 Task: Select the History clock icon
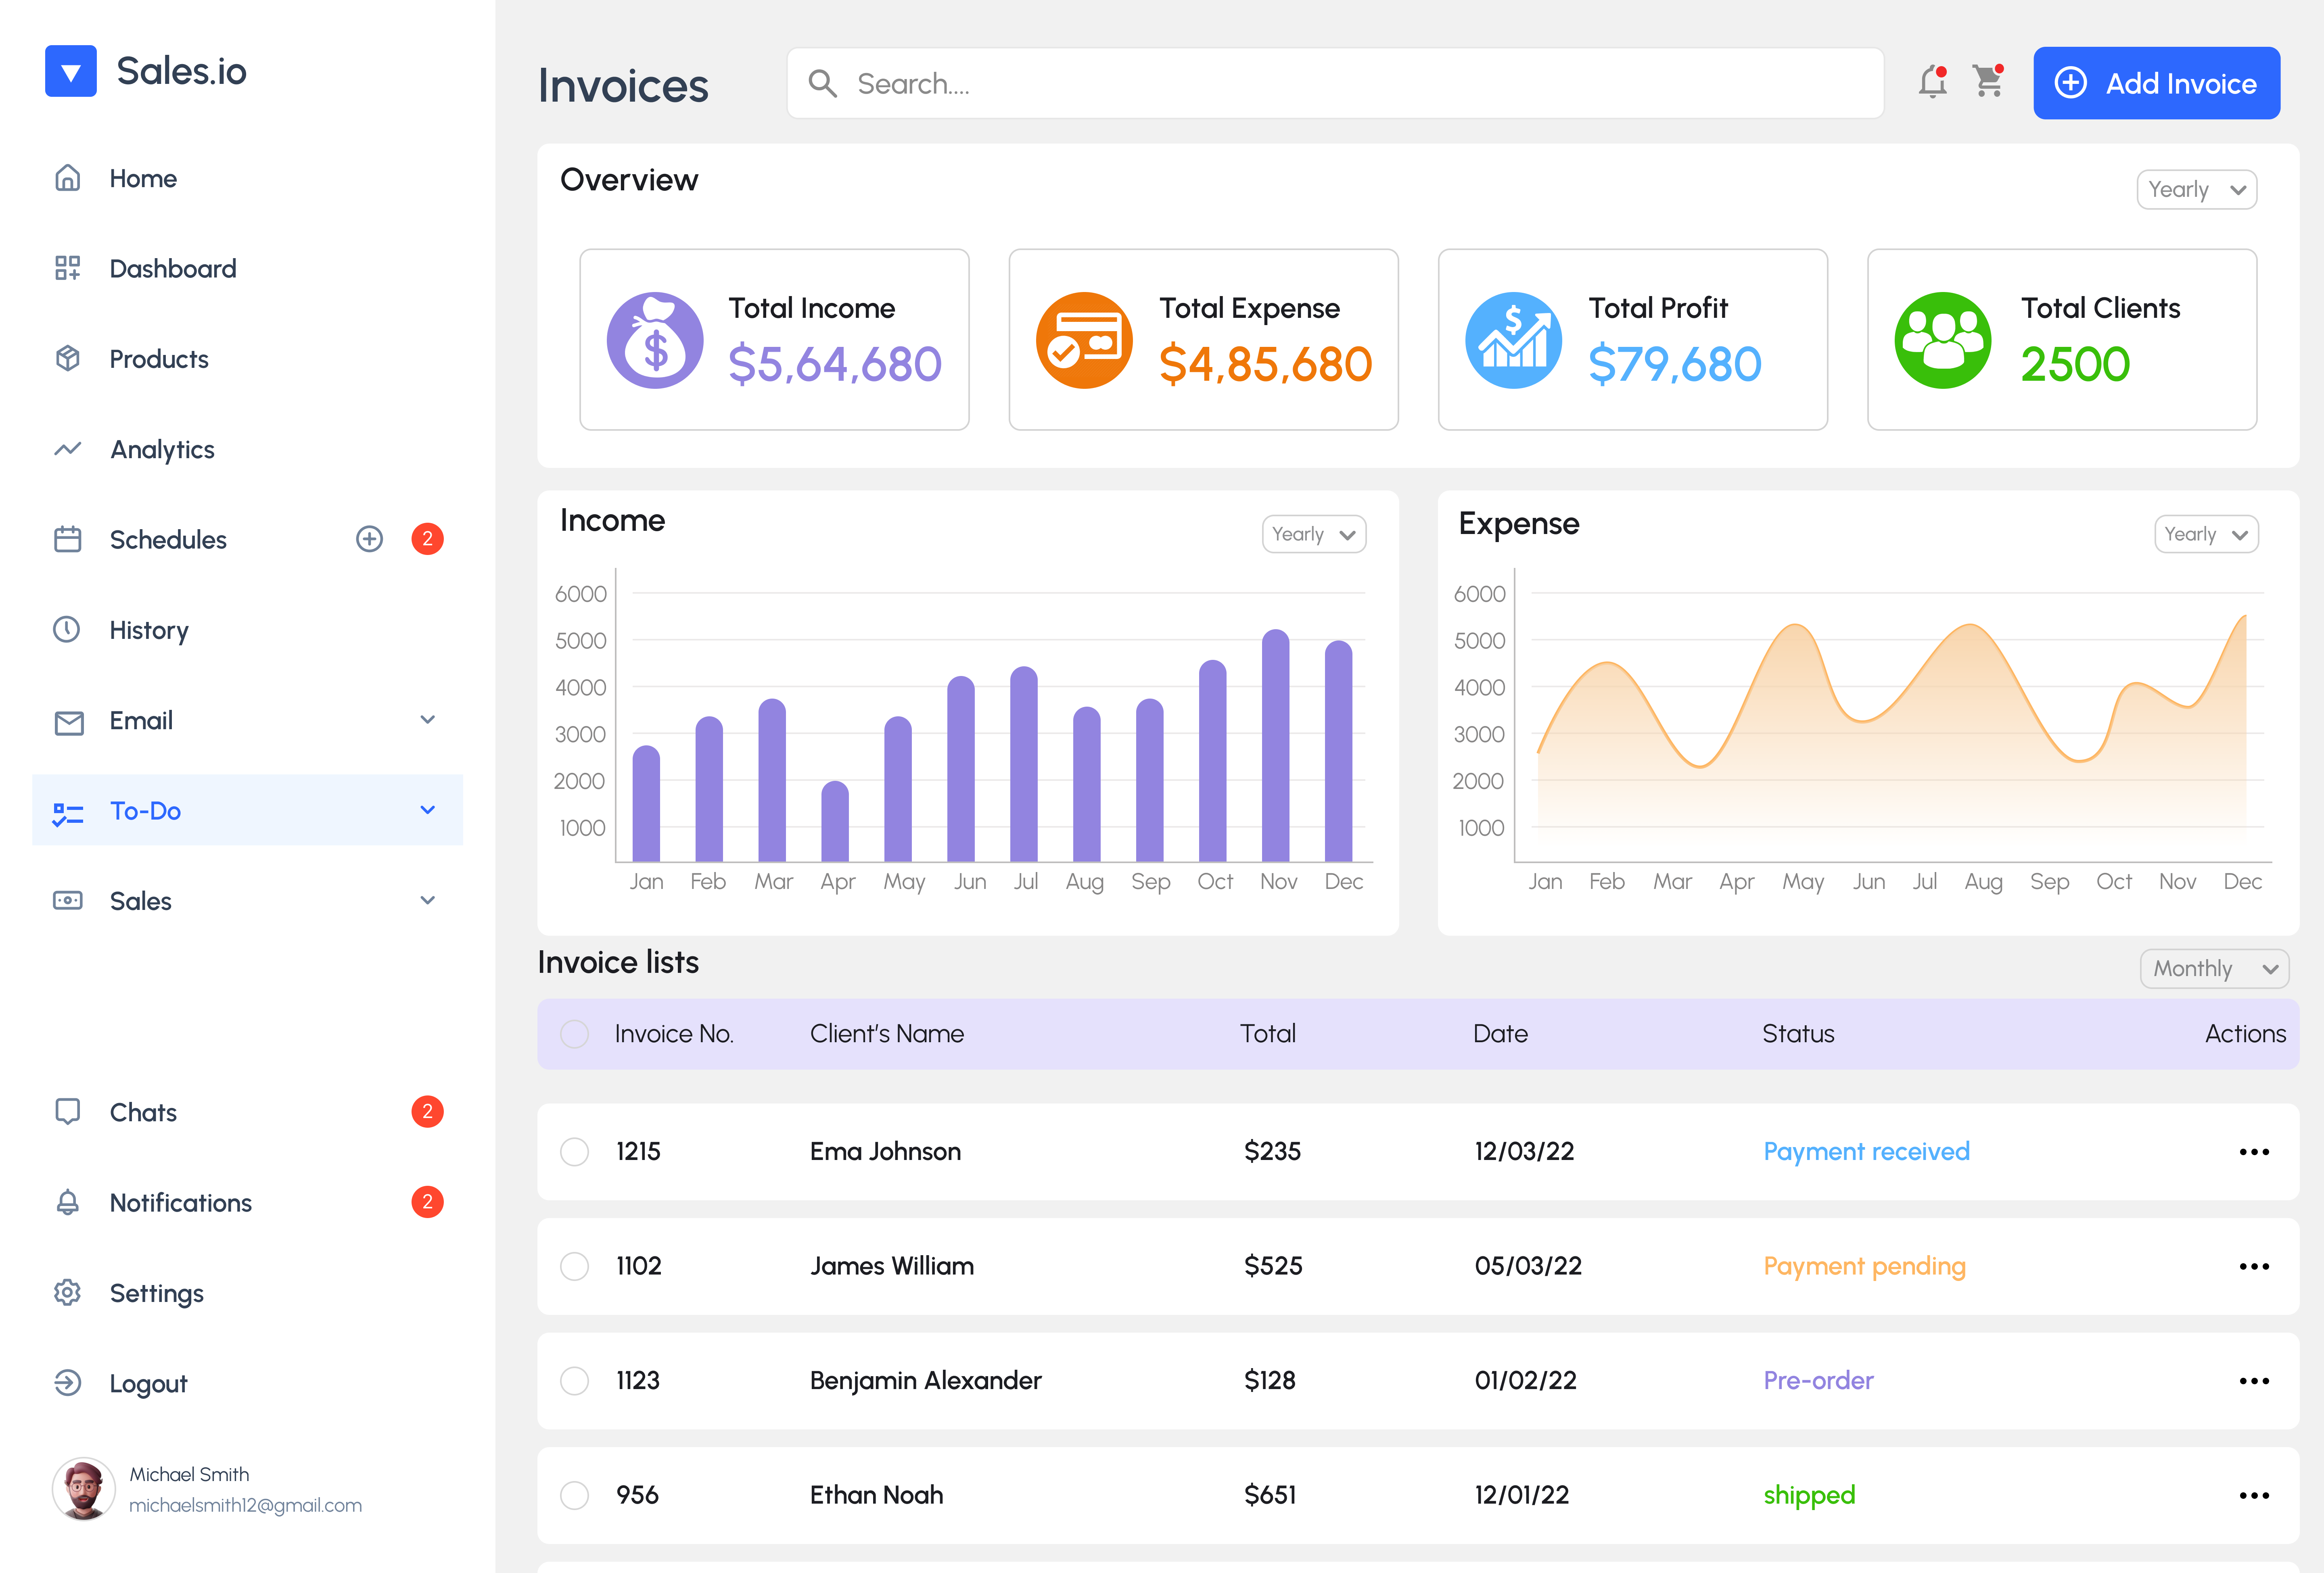point(67,630)
